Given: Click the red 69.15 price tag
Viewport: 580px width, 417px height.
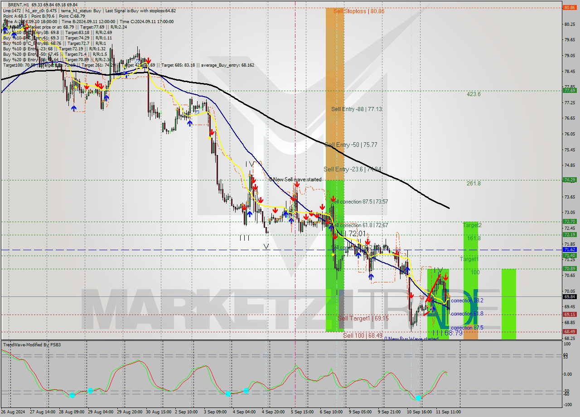Looking at the screenshot, I should pyautogui.click(x=569, y=314).
